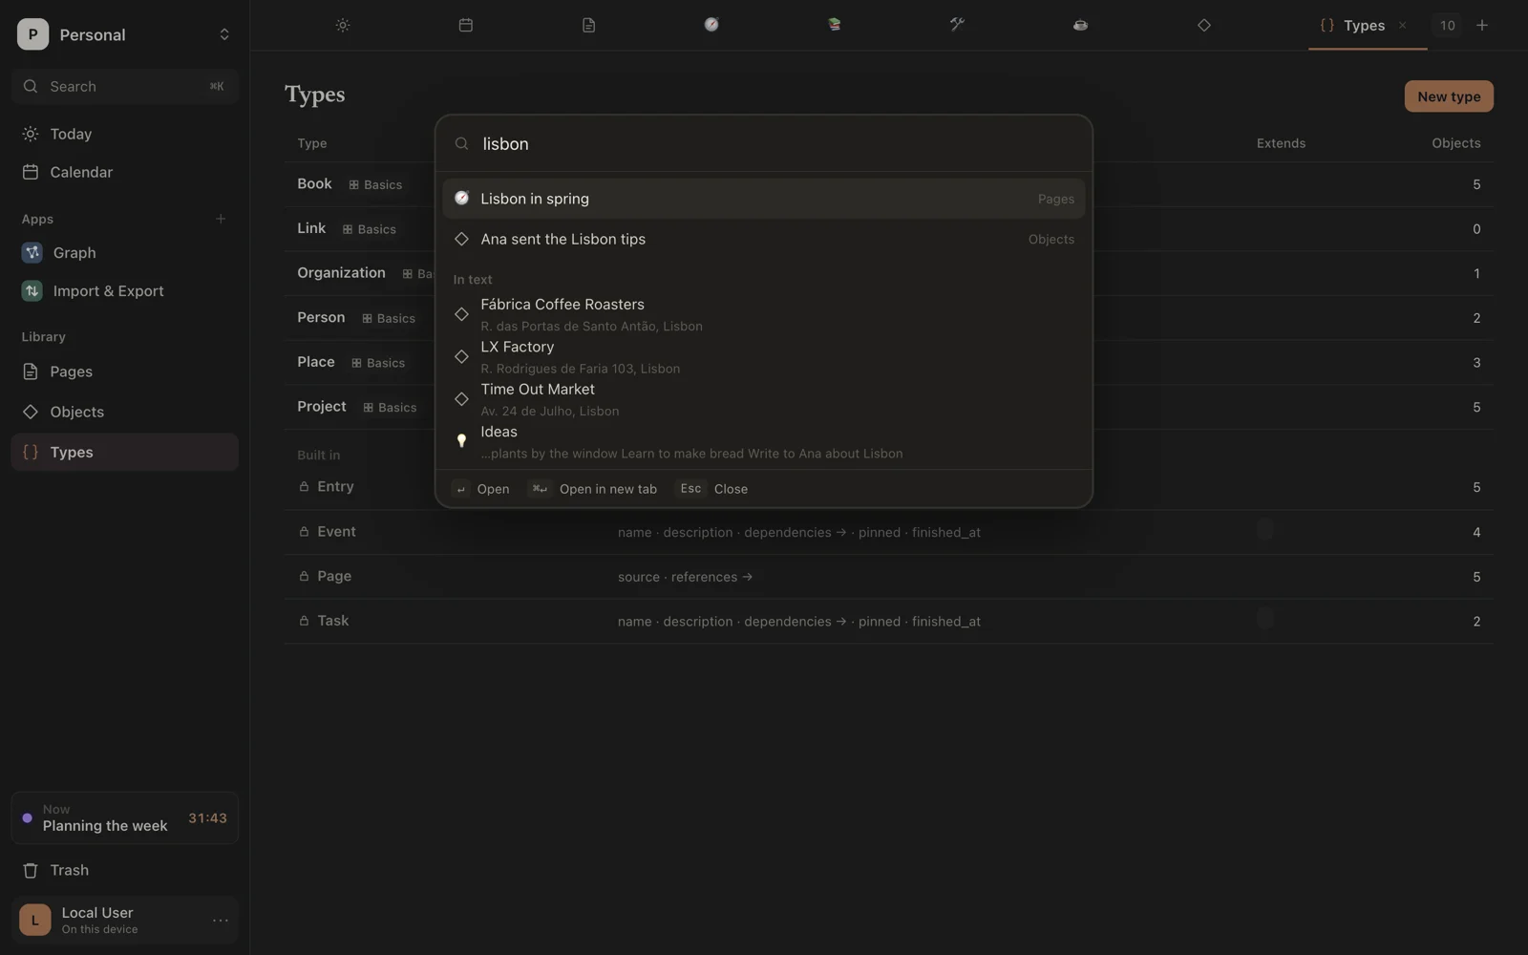Open Calendar in sidebar
The height and width of the screenshot is (955, 1528).
125,173
